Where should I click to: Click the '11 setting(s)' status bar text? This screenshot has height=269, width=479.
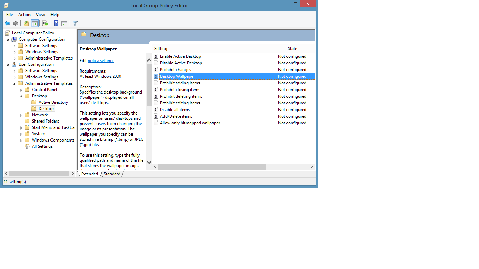point(15,182)
